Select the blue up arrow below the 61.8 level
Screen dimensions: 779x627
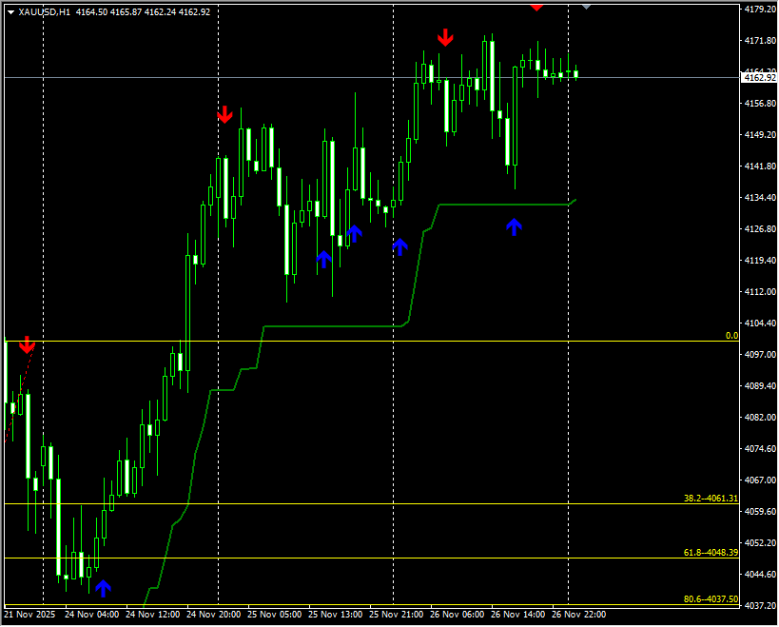click(x=103, y=588)
